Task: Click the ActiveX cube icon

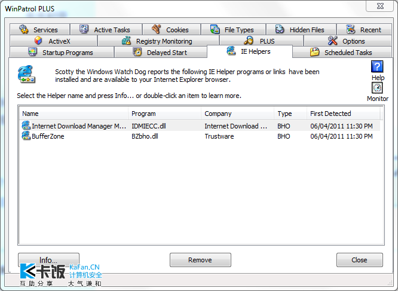Action: tap(38, 41)
